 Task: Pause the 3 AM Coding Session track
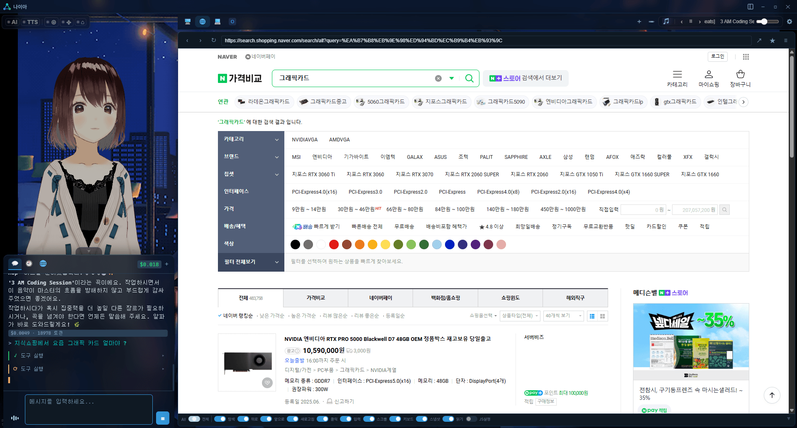click(x=691, y=22)
